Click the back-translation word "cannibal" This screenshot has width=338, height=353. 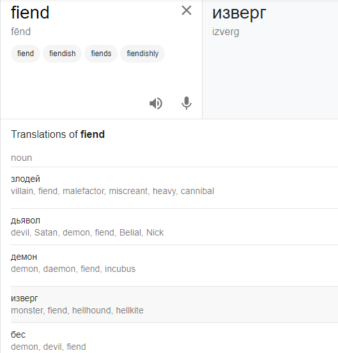point(197,191)
